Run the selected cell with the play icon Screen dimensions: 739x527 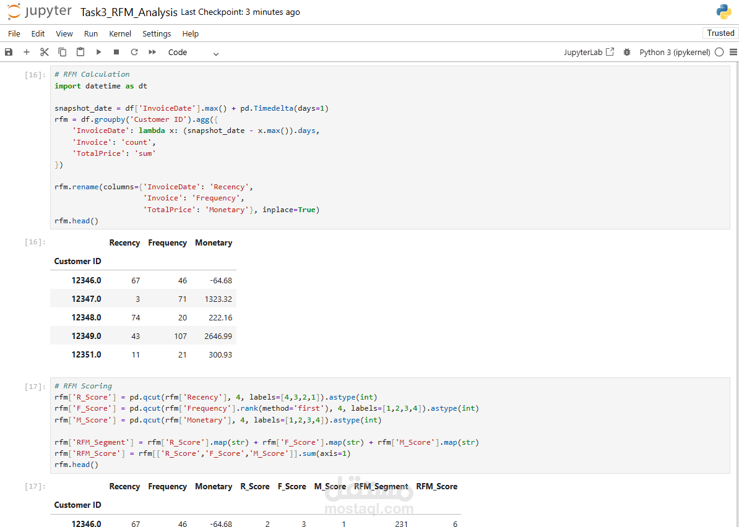click(x=98, y=53)
